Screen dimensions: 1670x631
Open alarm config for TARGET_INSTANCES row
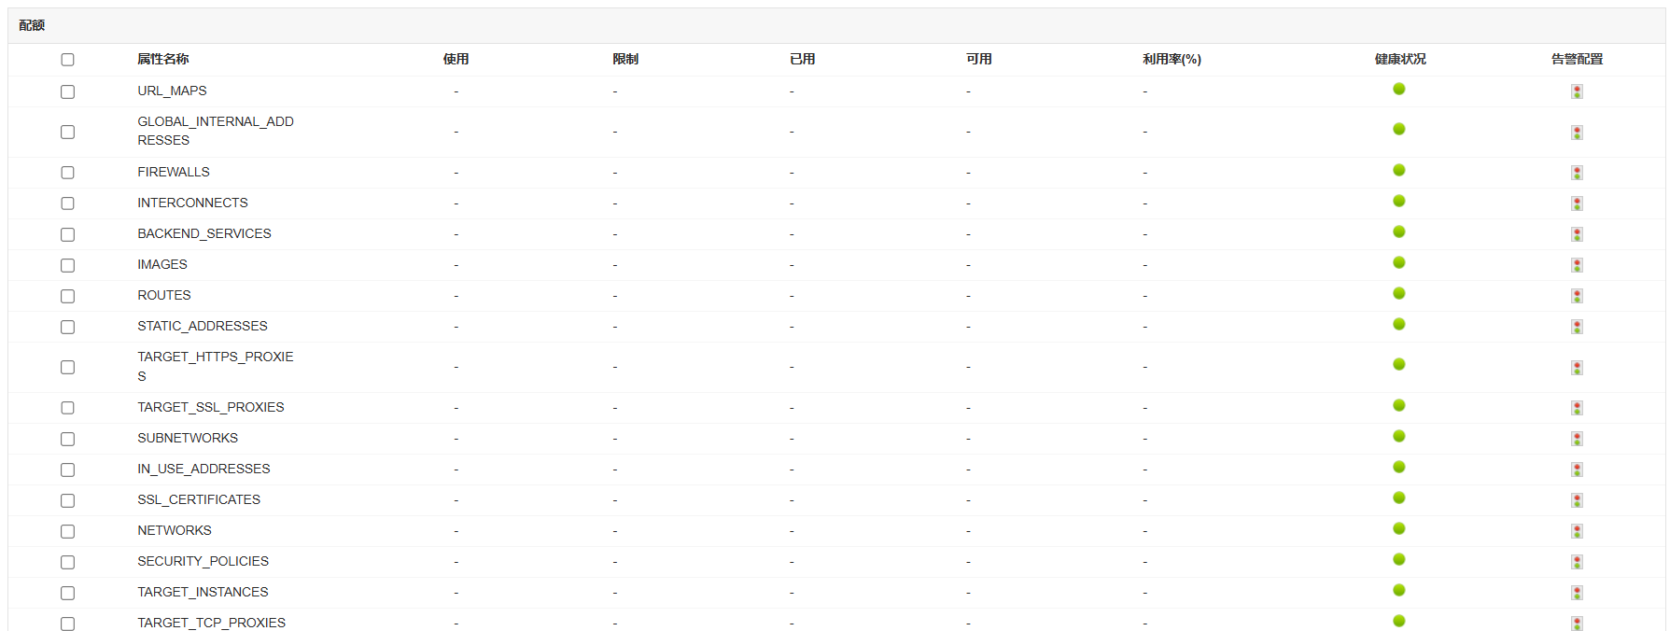(x=1577, y=593)
